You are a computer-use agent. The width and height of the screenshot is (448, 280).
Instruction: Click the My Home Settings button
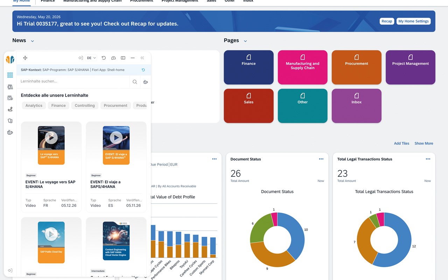click(x=413, y=21)
